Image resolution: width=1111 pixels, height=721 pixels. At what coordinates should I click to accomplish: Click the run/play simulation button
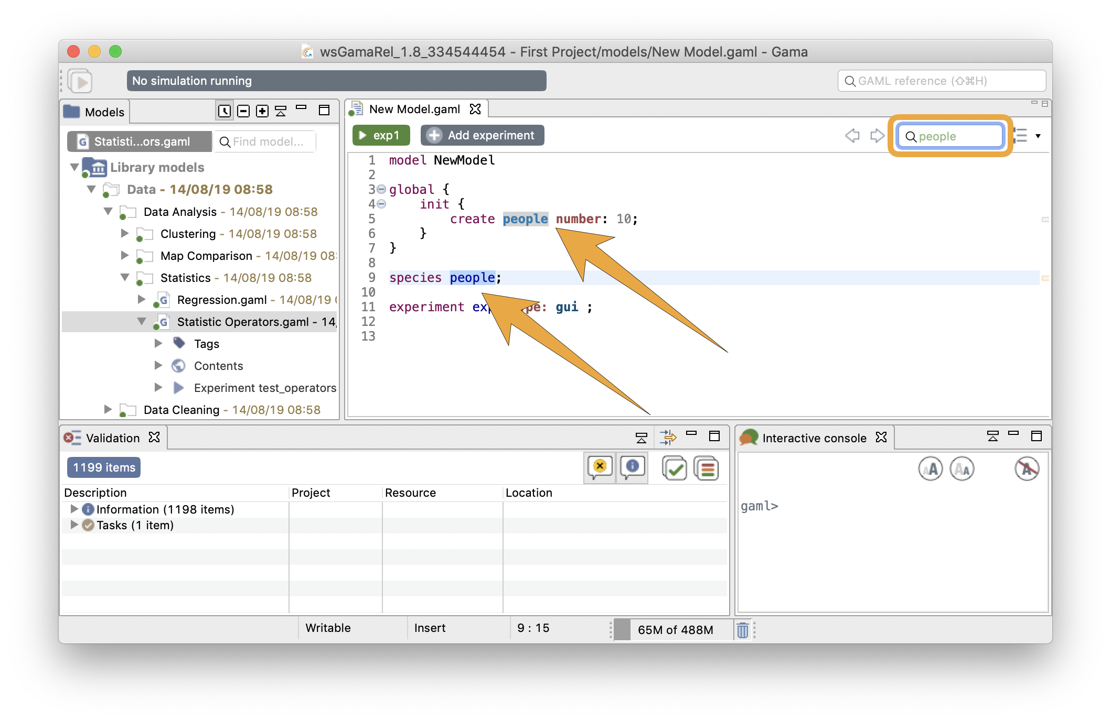[81, 80]
